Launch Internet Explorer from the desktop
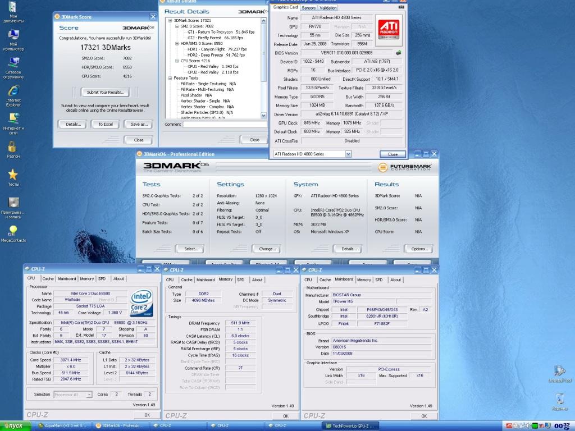This screenshot has height=431, width=575. (x=13, y=96)
